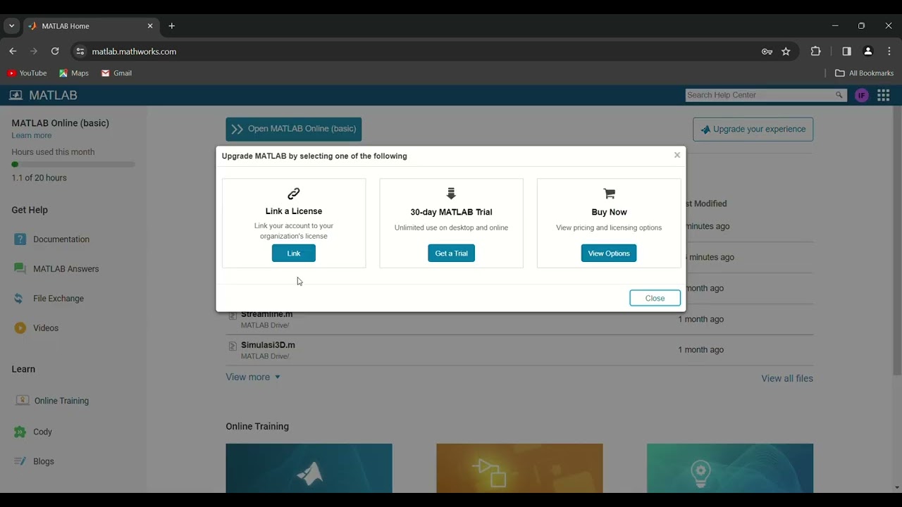This screenshot has width=902, height=507.
Task: Open Online Training in the sidebar
Action: (61, 401)
